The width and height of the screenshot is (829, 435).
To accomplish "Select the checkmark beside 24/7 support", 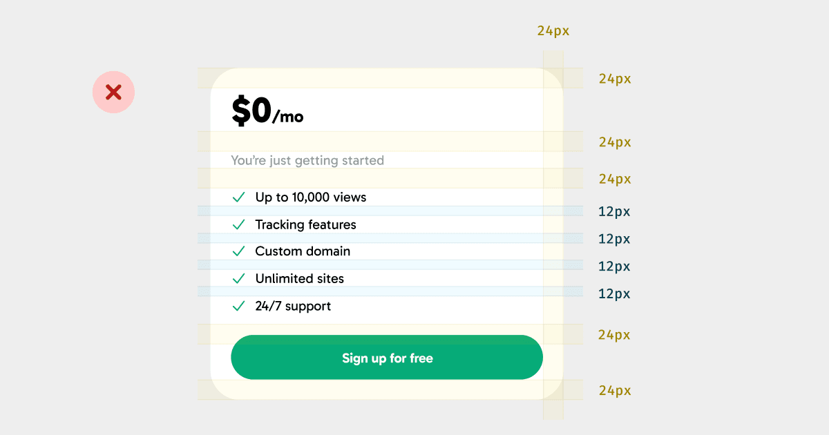I will point(239,306).
